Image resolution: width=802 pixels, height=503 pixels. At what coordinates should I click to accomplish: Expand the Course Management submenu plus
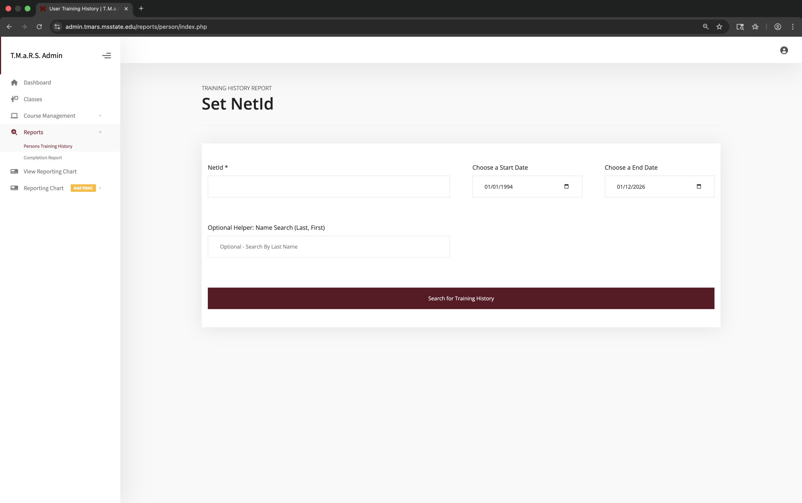(100, 116)
